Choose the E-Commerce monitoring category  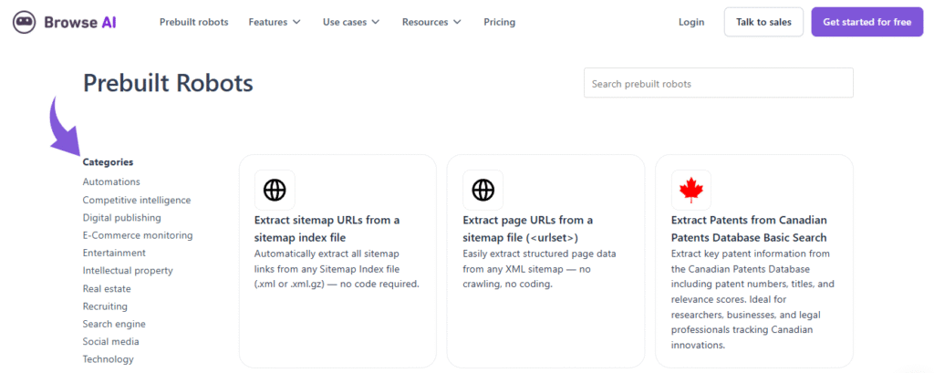coord(138,235)
